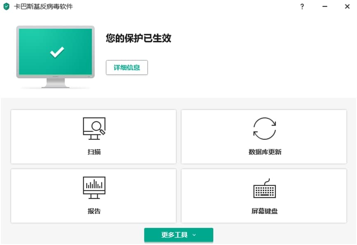Open the 屏幕键盘 label

tap(264, 211)
